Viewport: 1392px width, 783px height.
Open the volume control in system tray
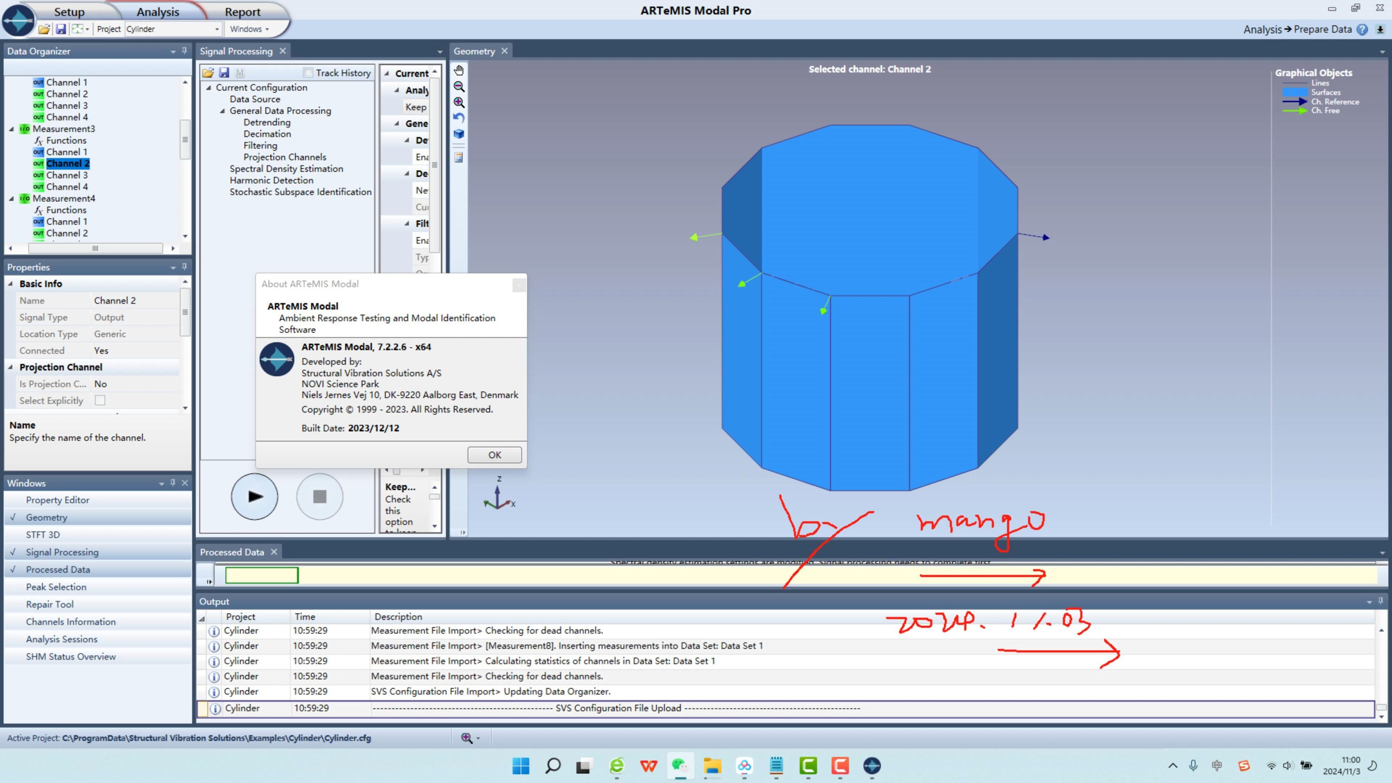pyautogui.click(x=1287, y=766)
